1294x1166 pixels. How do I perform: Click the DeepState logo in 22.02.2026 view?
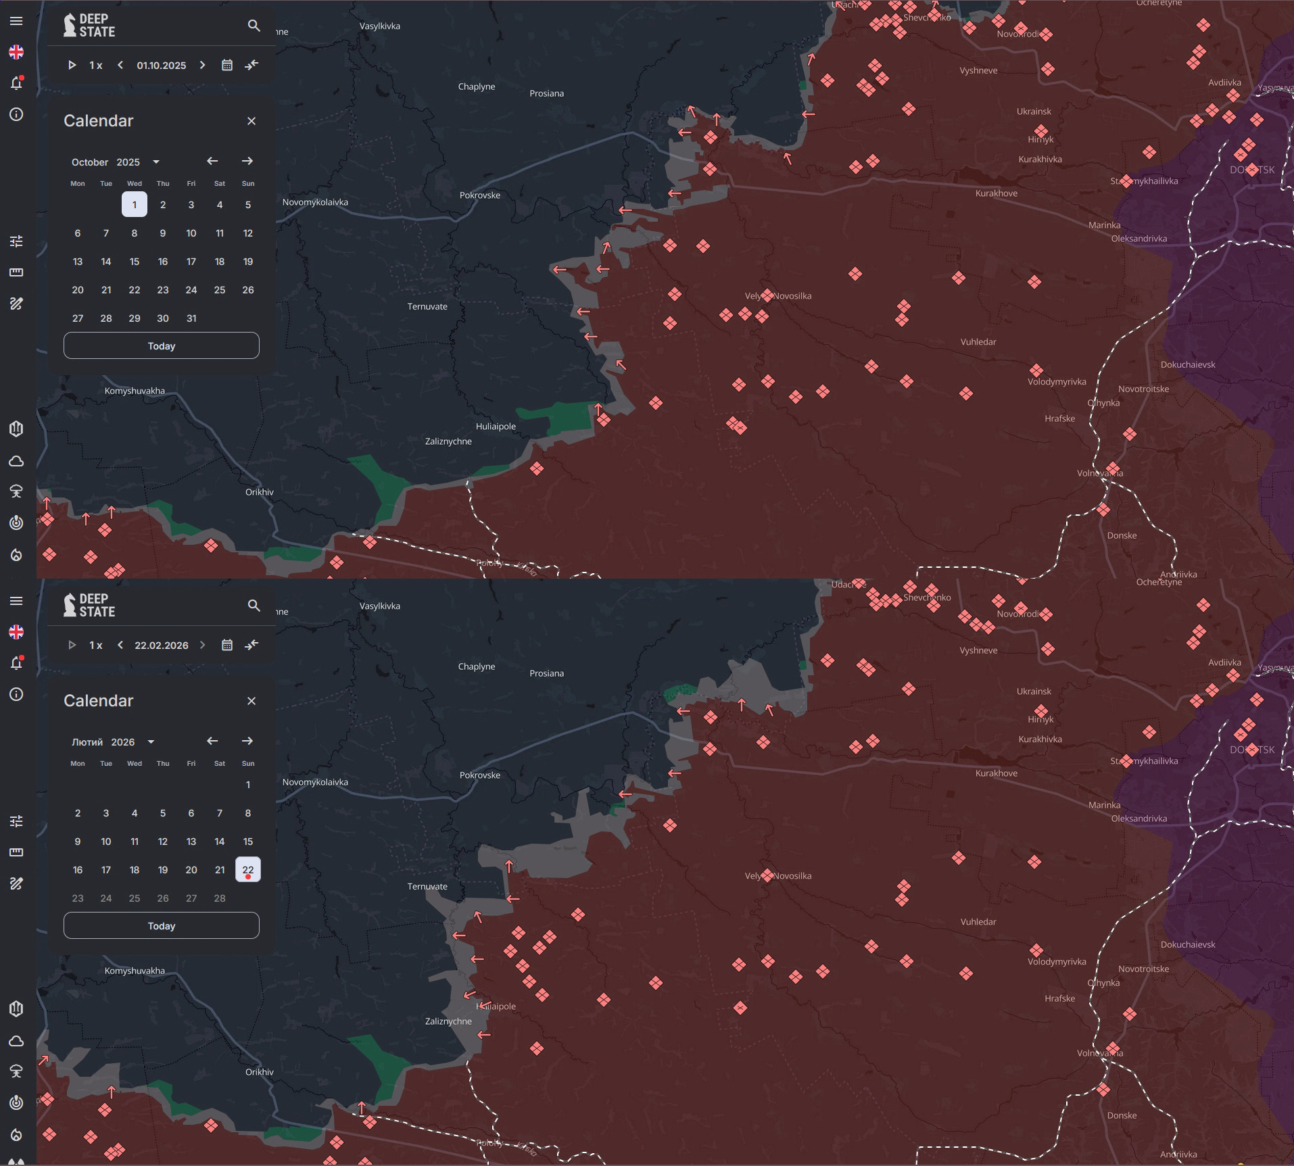[x=89, y=605]
